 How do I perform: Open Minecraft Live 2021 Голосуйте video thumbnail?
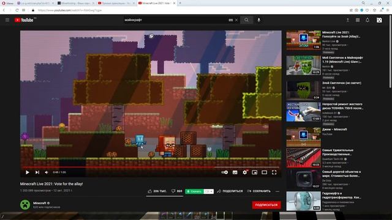pyautogui.click(x=304, y=40)
